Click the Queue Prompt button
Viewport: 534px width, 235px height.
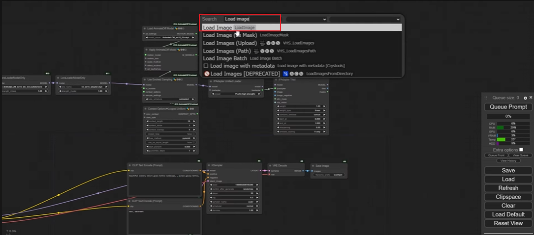508,107
